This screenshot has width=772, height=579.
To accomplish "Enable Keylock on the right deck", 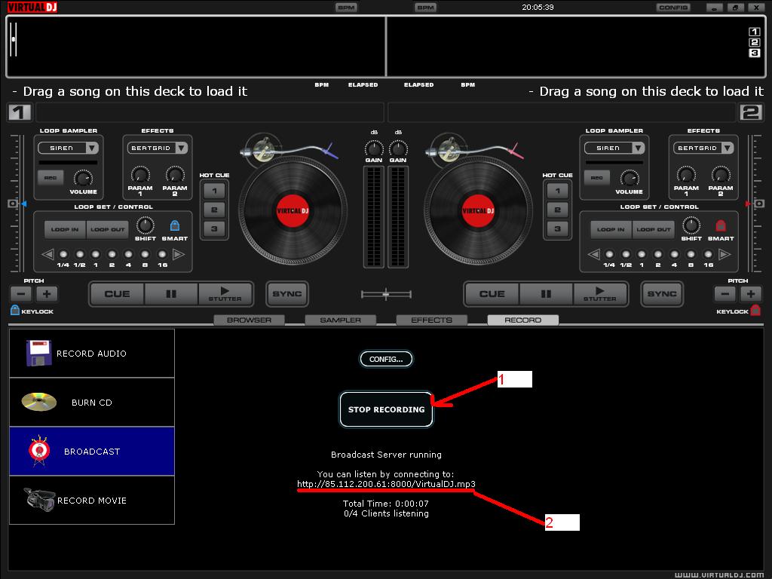I will coord(755,310).
